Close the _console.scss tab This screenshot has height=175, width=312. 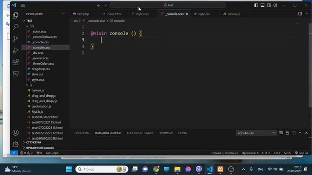tap(187, 14)
